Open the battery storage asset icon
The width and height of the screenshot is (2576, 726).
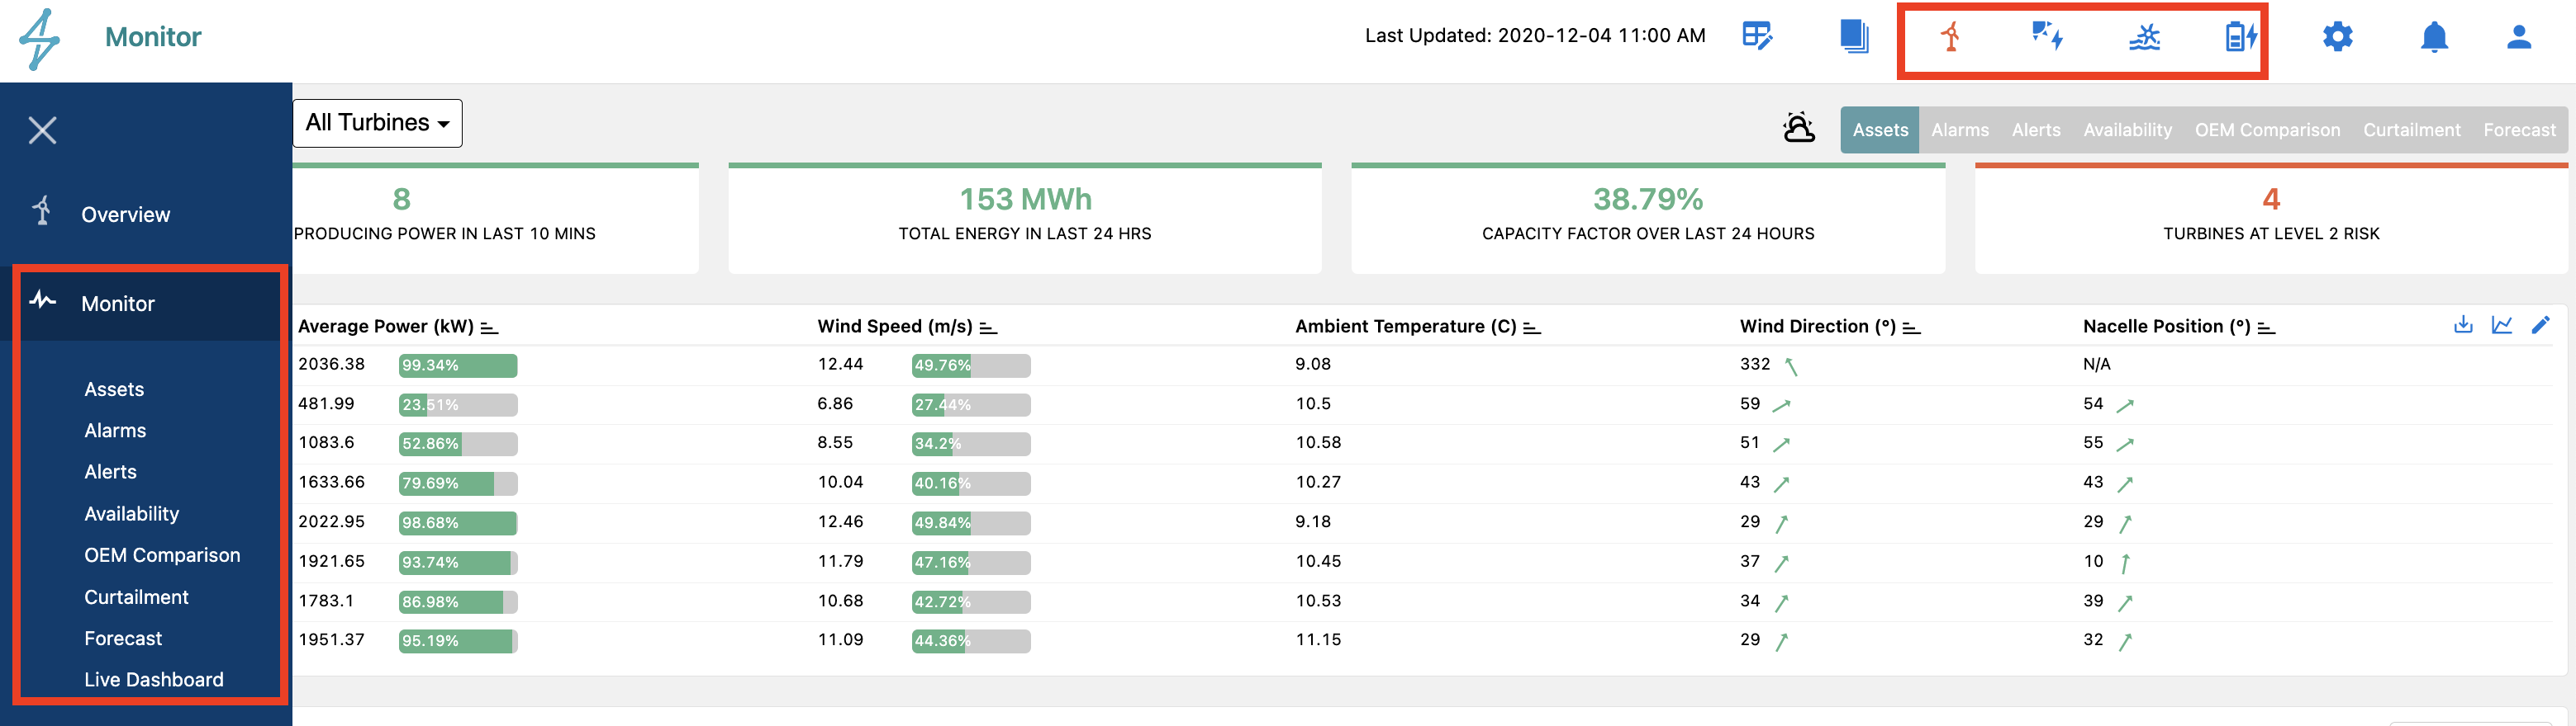2241,37
